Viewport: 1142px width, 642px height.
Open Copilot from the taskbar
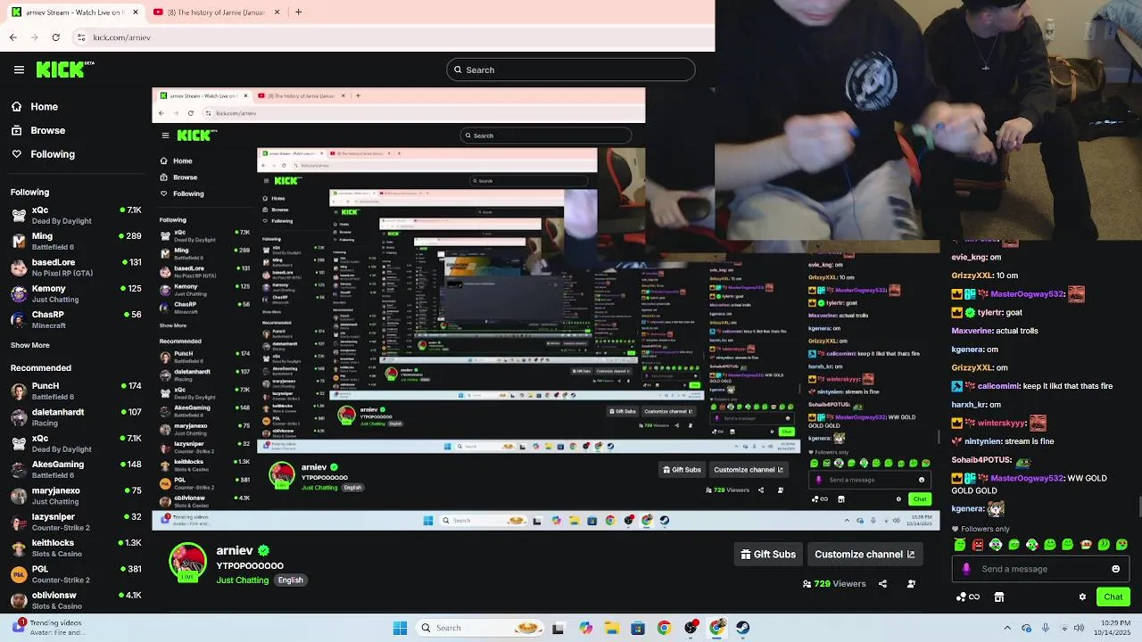pyautogui.click(x=585, y=628)
